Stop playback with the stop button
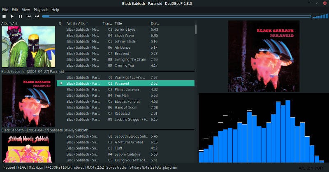 4,16
